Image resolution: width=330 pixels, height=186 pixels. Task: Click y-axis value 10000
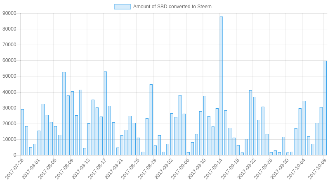click(x=9, y=139)
